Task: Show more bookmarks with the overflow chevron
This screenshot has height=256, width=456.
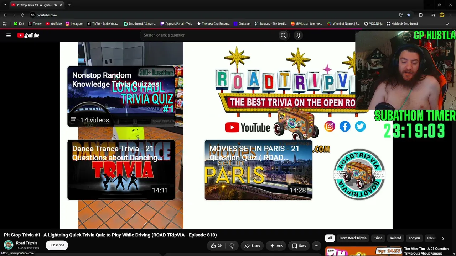Action: tap(447, 24)
